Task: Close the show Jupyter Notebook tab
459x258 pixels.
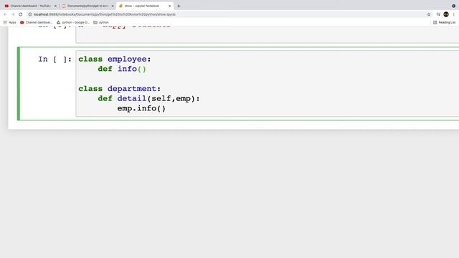Action: pos(169,6)
